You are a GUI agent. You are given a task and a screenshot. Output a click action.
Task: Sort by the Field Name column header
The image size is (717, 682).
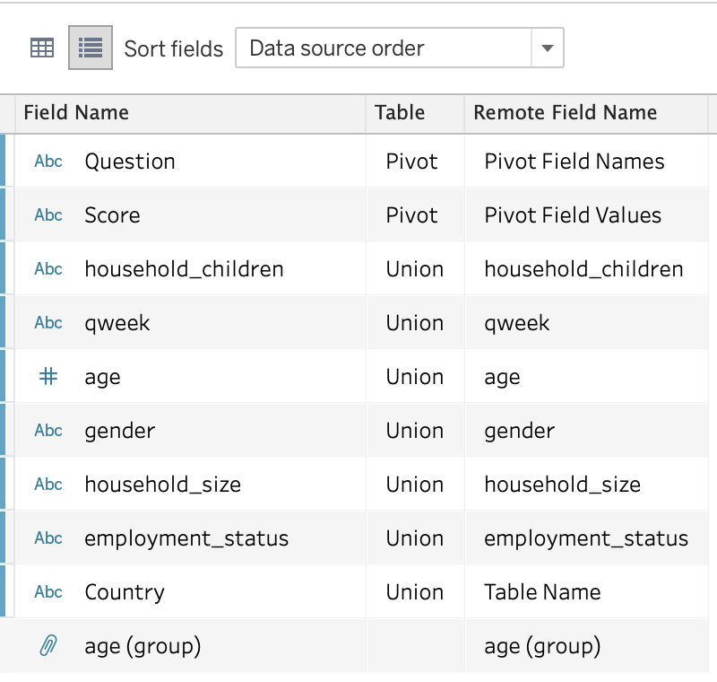pyautogui.click(x=76, y=113)
